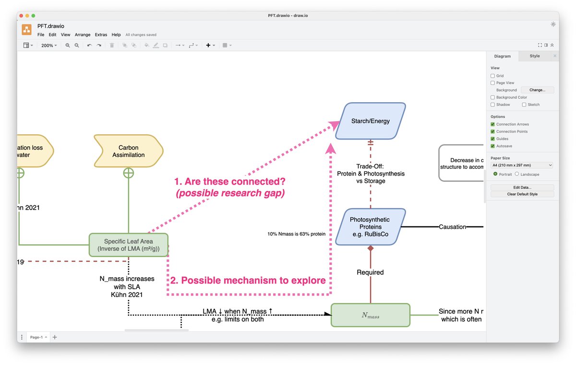Click the shadow toolbar icon
This screenshot has height=365, width=576.
pos(165,46)
